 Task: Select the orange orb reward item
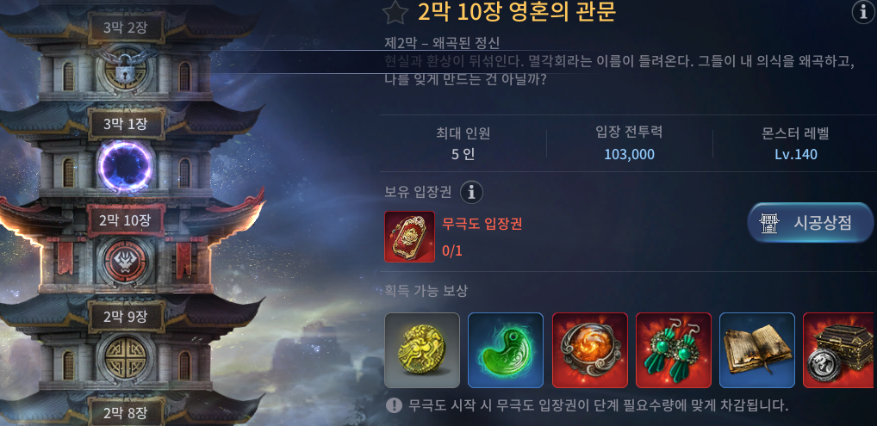(x=589, y=350)
